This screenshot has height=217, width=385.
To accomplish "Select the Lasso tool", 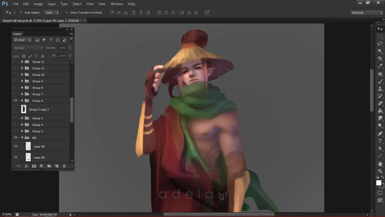I will coord(380,44).
